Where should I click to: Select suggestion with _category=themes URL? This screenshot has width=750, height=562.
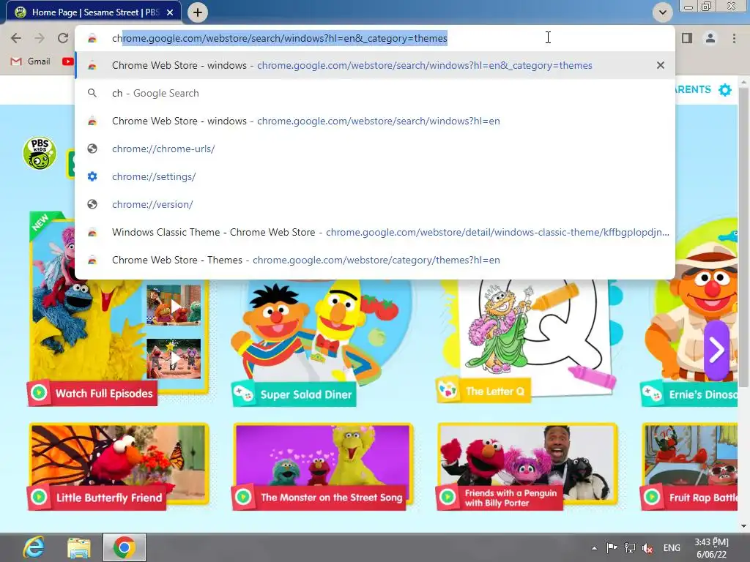(x=375, y=65)
